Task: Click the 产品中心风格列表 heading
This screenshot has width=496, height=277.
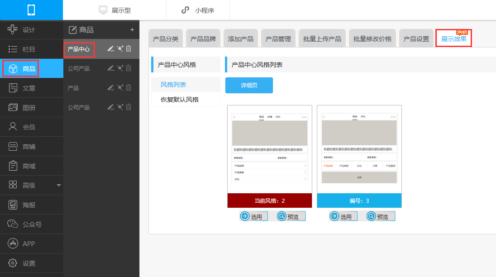Action: click(257, 65)
